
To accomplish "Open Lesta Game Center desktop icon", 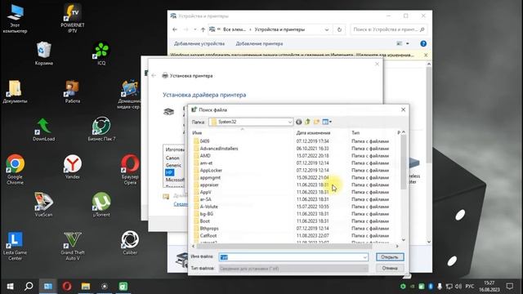I will pos(15,246).
